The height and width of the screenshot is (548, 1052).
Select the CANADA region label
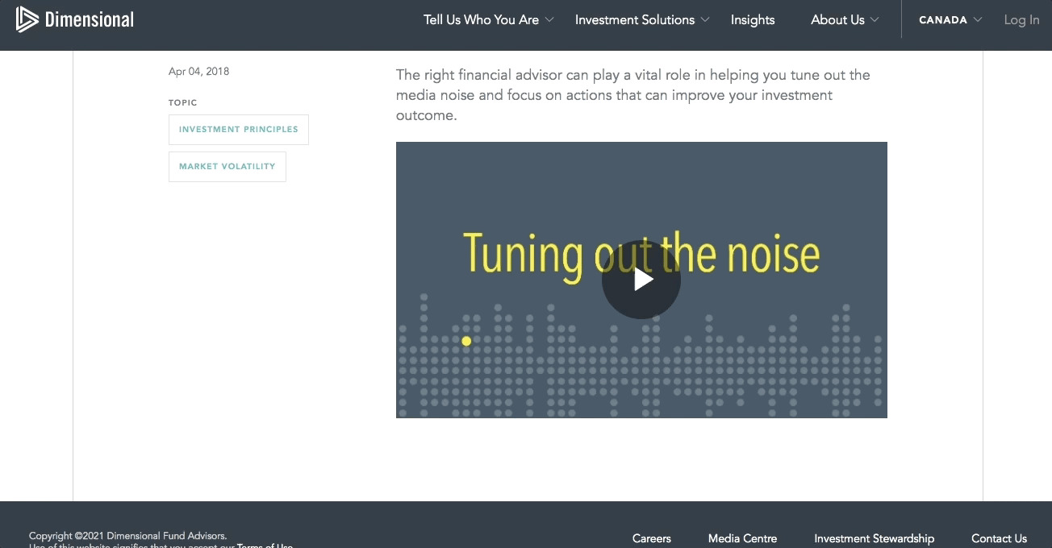[x=943, y=19]
